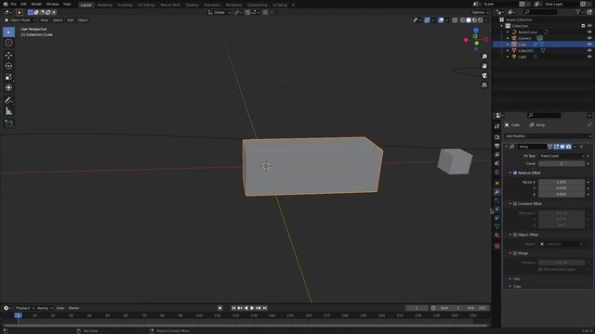The image size is (595, 334).
Task: Open the viewport Add menu
Action: (x=71, y=20)
